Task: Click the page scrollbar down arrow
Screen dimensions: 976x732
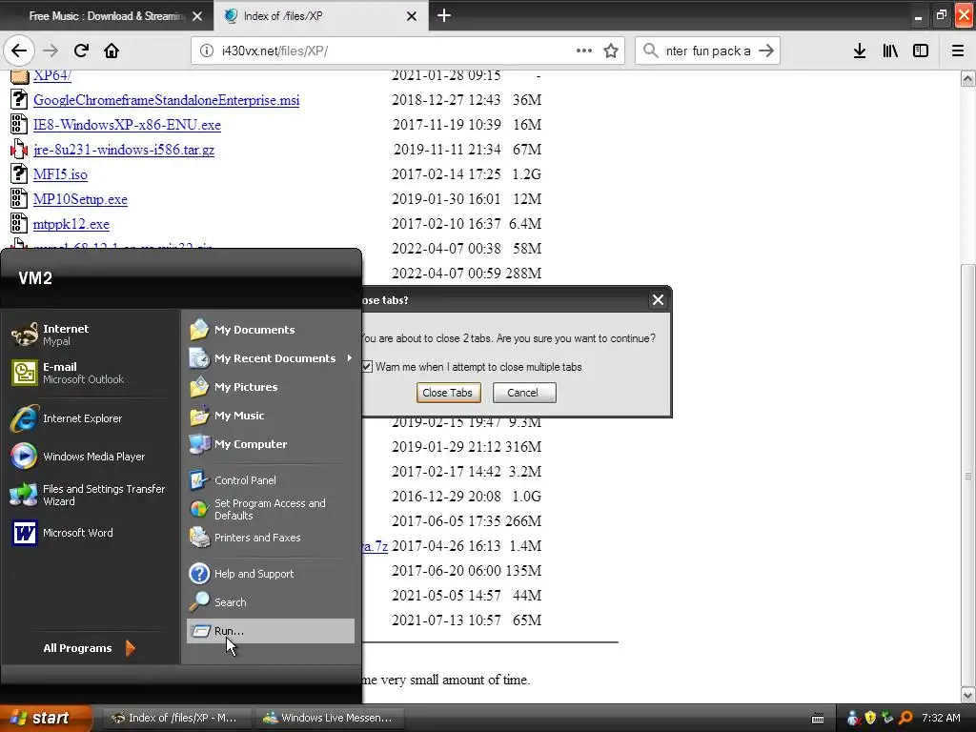Action: (x=968, y=694)
